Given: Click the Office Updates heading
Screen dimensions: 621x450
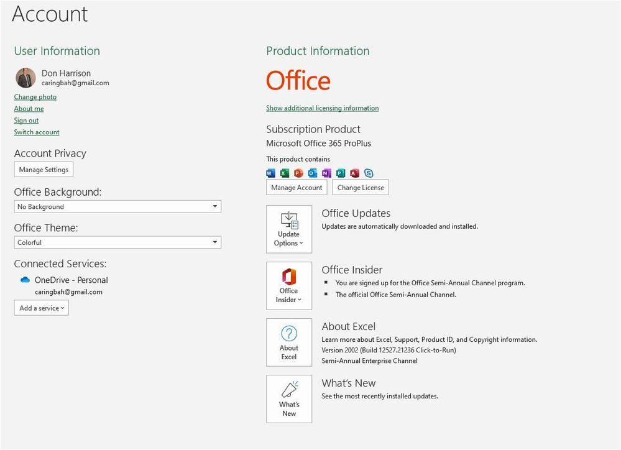Looking at the screenshot, I should point(356,213).
